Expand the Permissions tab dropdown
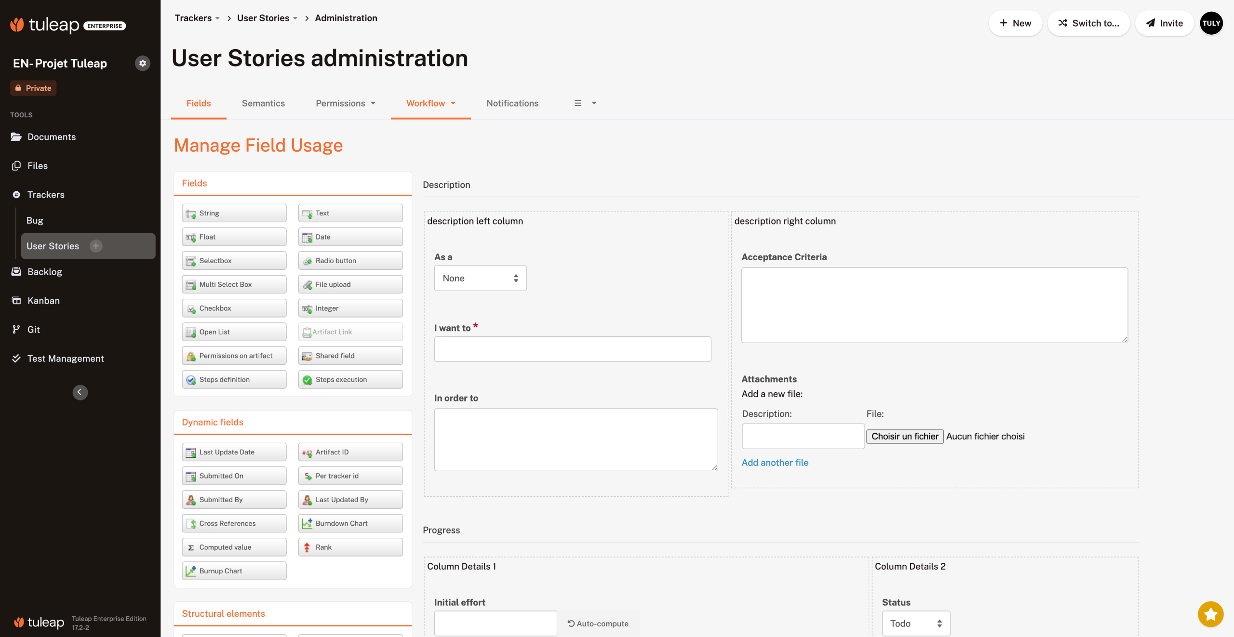Screen dimensions: 1234x637 click(345, 103)
